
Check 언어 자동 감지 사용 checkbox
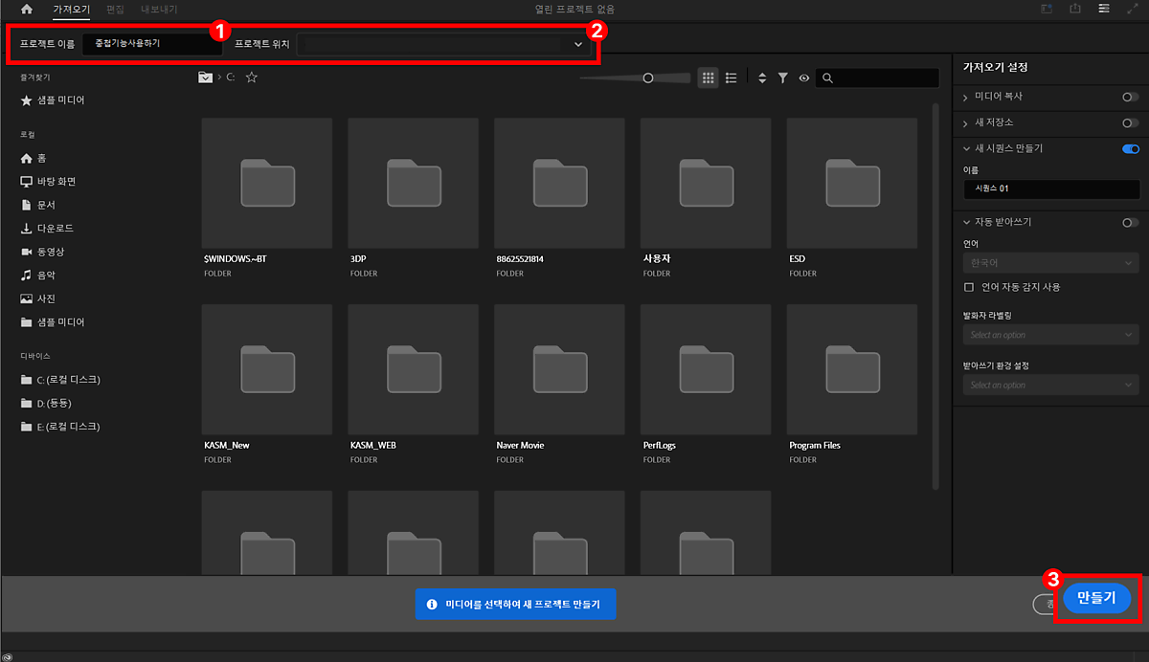tap(969, 287)
